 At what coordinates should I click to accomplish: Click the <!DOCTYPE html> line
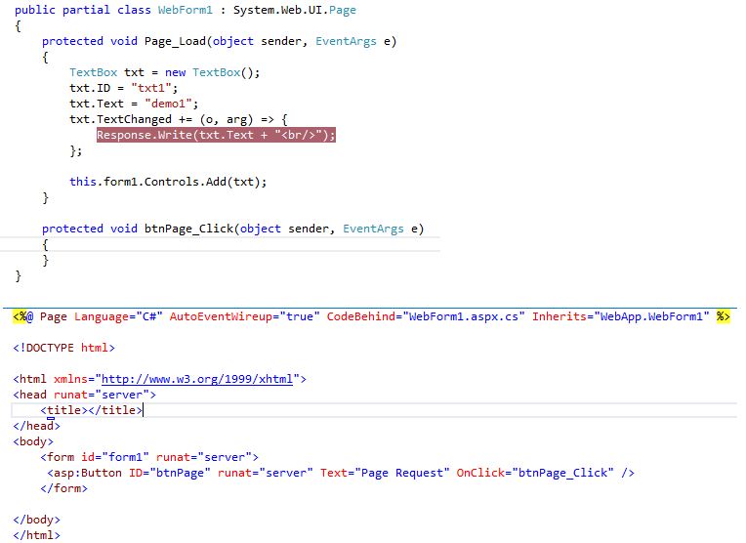click(63, 348)
